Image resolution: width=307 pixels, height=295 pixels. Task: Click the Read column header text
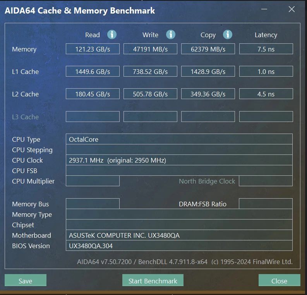click(93, 35)
